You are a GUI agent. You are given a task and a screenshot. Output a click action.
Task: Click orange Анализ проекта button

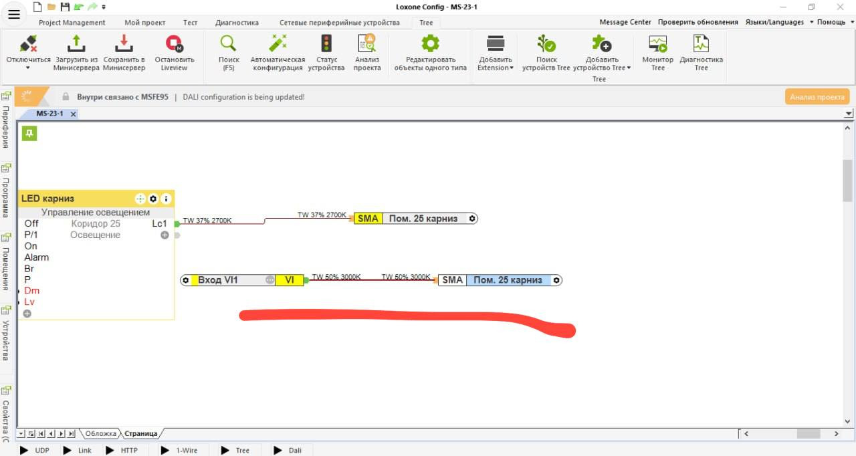(817, 97)
